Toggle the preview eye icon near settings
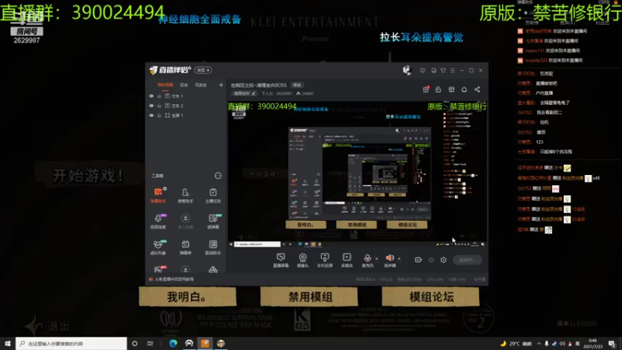The height and width of the screenshot is (350, 622). [432, 260]
